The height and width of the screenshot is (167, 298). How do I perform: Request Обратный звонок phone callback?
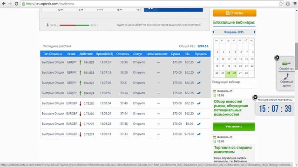286,80
